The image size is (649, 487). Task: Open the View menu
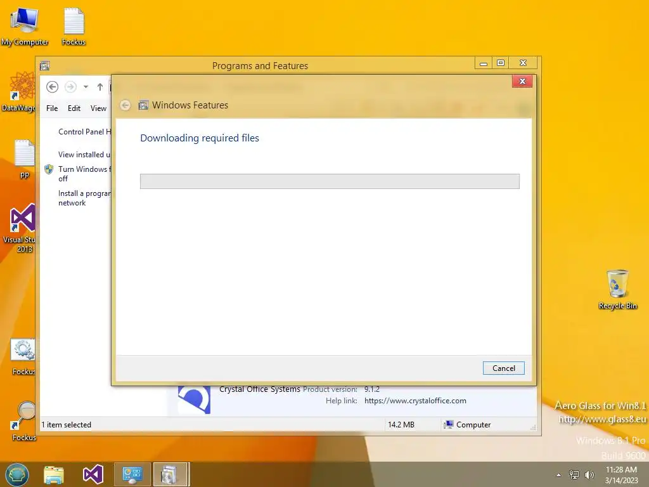click(x=98, y=108)
